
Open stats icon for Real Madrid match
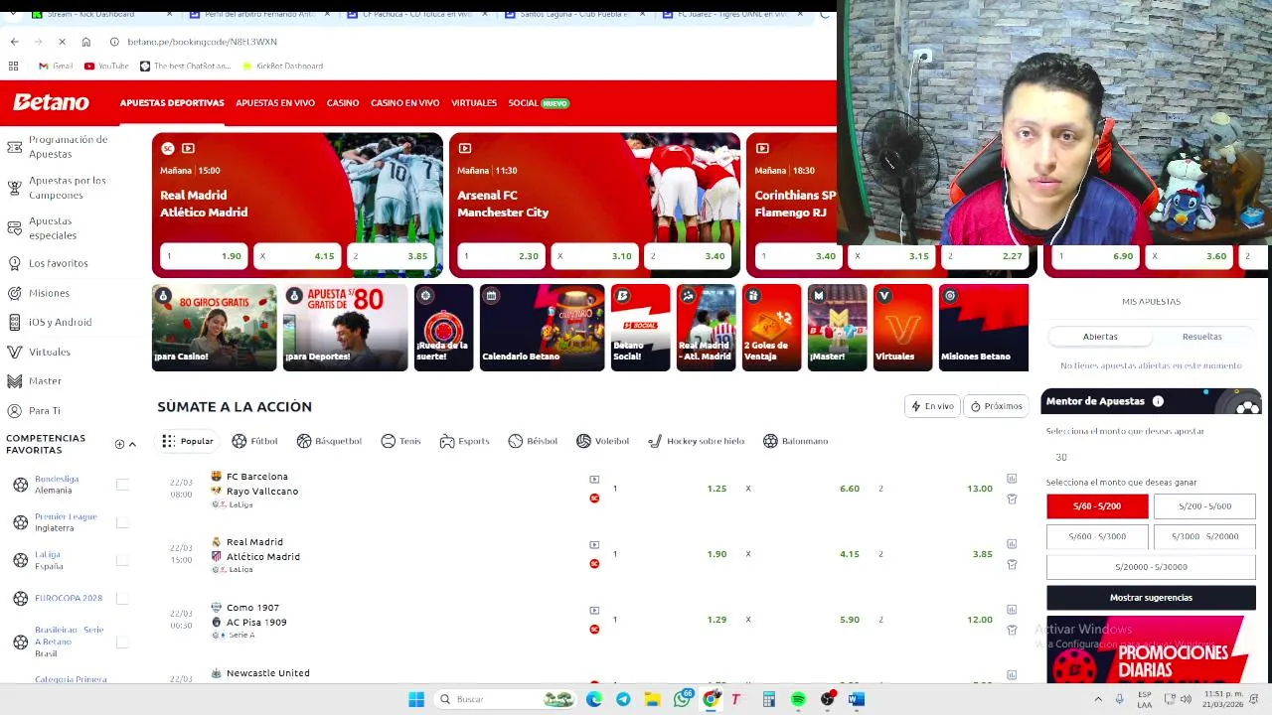click(1012, 544)
